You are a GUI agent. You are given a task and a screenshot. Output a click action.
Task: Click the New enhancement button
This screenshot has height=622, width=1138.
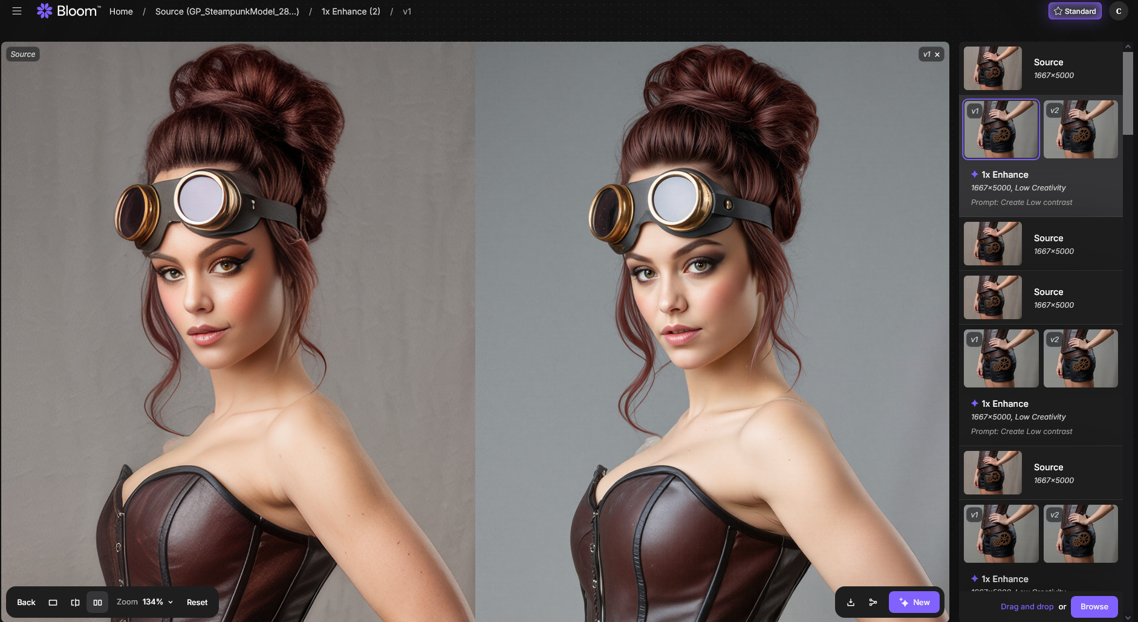coord(914,603)
